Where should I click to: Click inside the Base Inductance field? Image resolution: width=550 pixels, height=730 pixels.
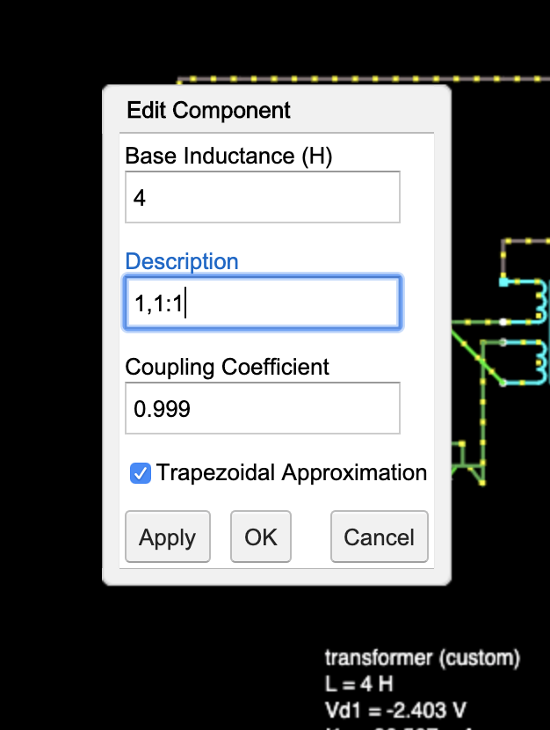click(x=262, y=196)
